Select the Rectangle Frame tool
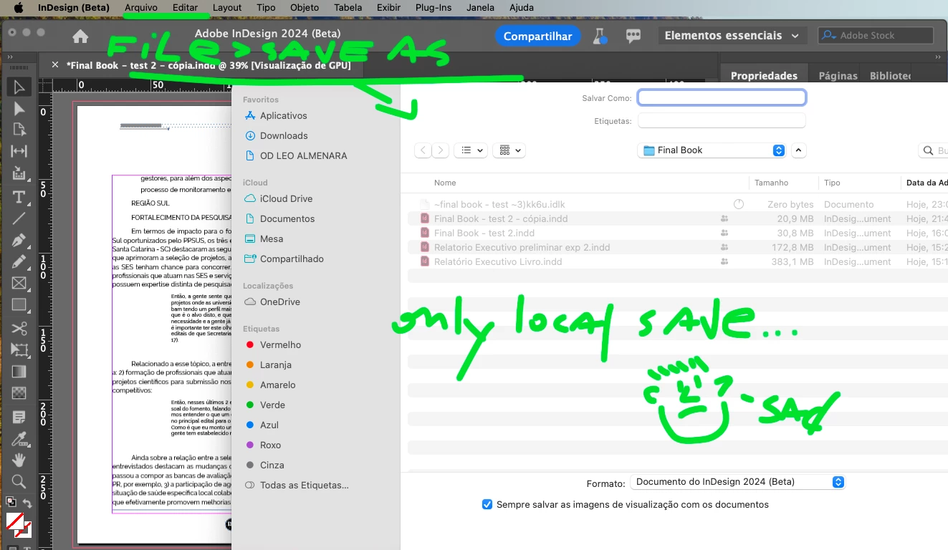This screenshot has height=550, width=948. pyautogui.click(x=19, y=284)
